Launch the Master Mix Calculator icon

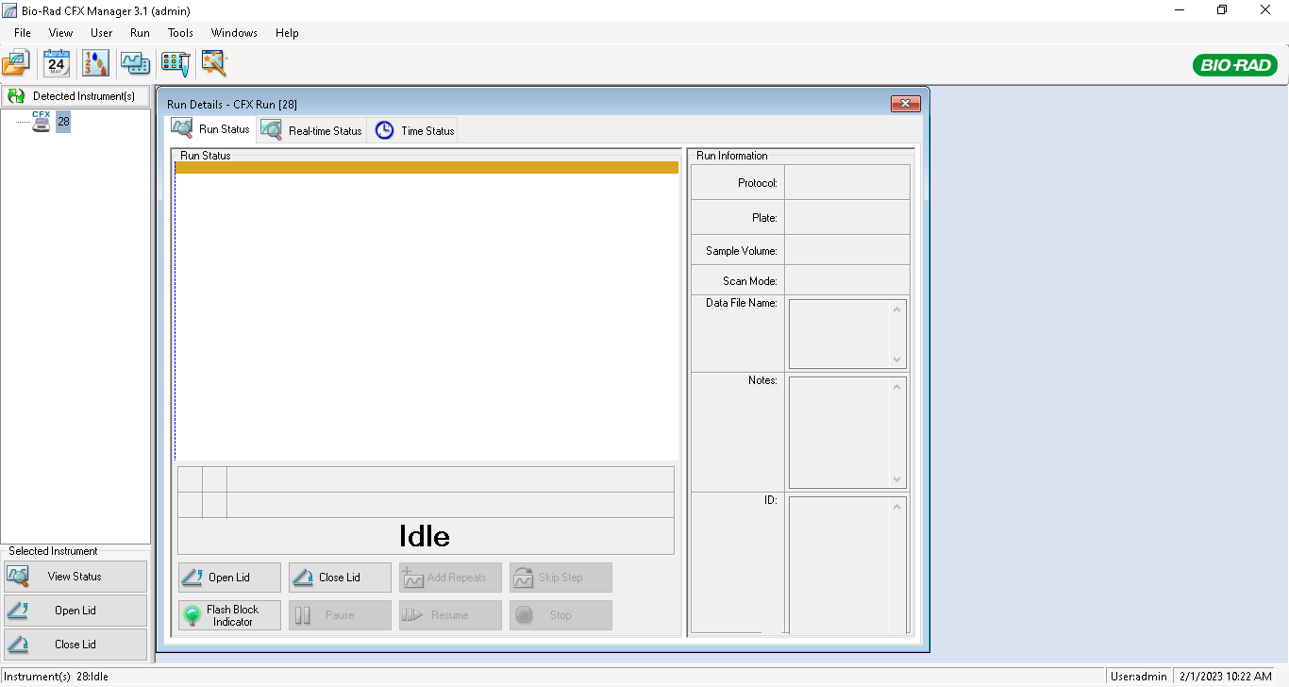coord(95,63)
